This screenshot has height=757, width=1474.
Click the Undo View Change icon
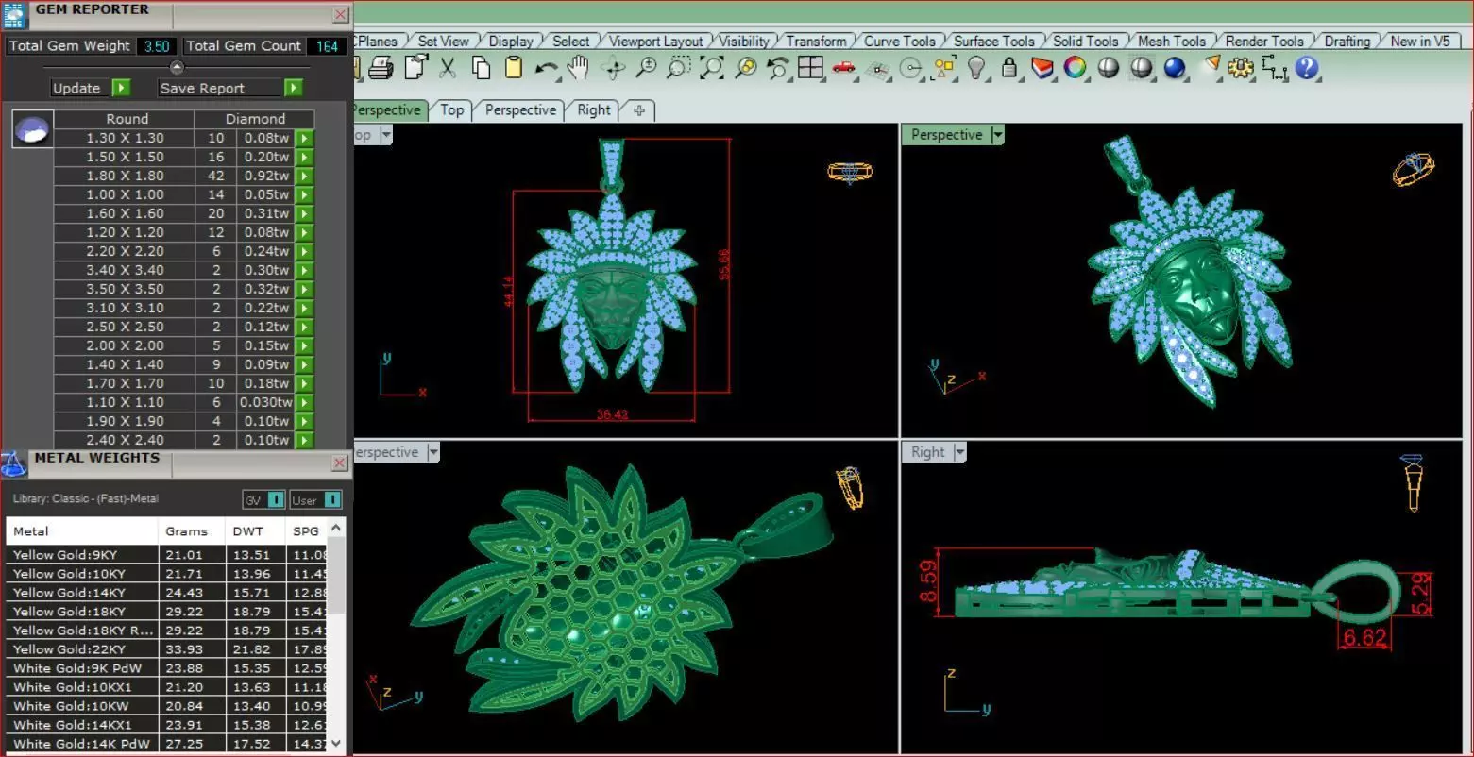pos(777,68)
